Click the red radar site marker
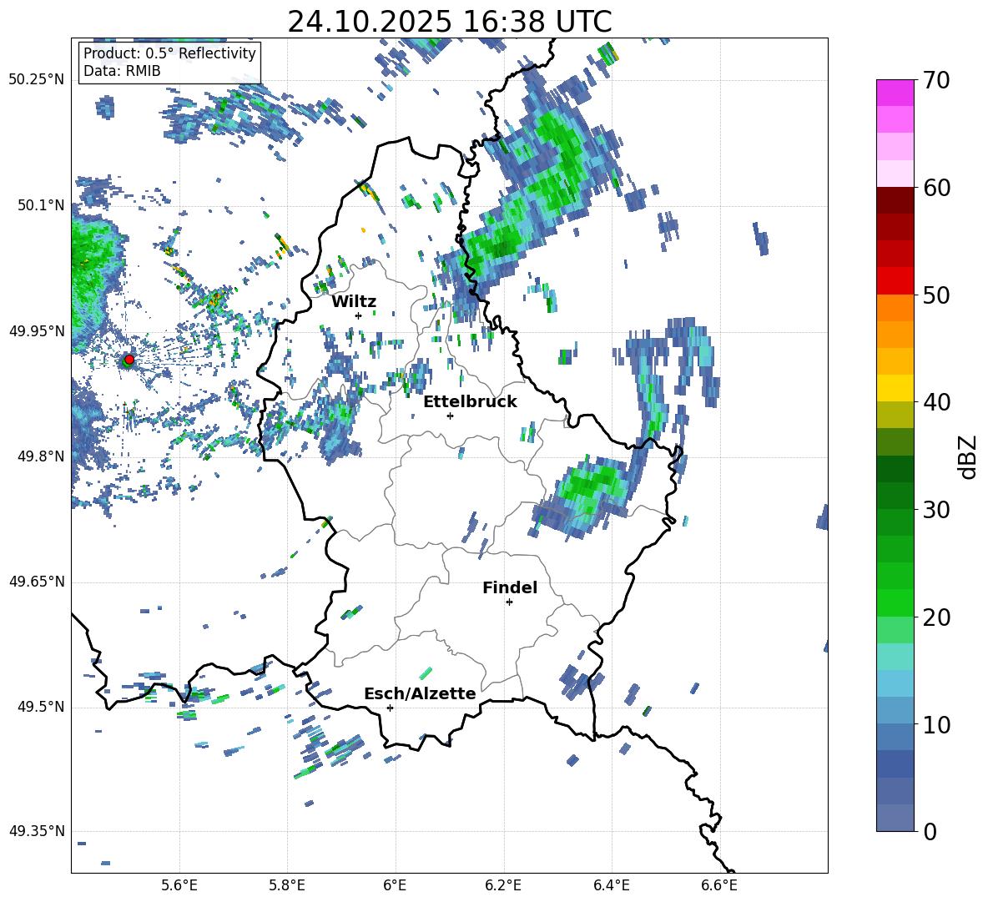The image size is (988, 902). pos(129,359)
